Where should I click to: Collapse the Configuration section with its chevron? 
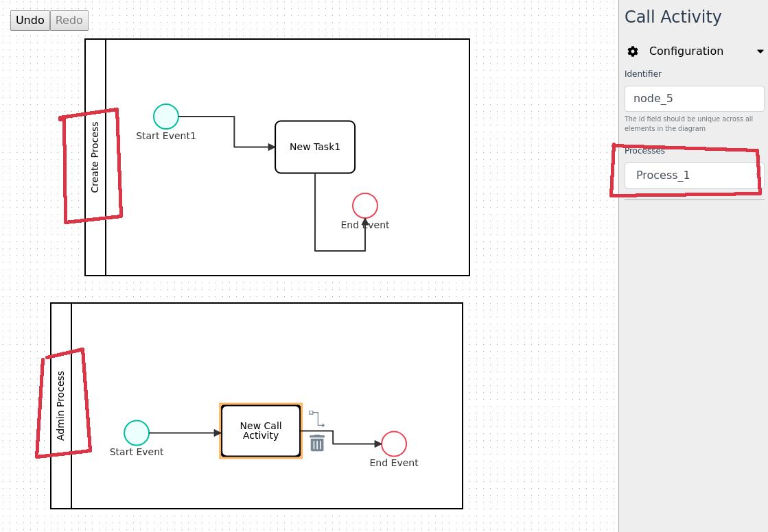(x=760, y=51)
